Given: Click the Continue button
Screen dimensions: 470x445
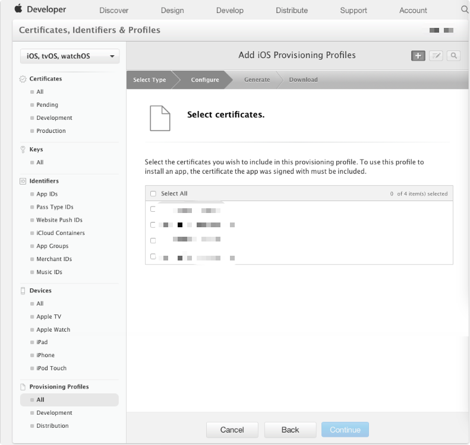Looking at the screenshot, I should (345, 430).
